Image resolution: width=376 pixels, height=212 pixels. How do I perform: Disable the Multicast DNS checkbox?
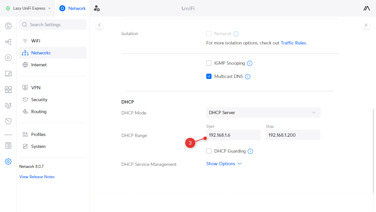(209, 76)
